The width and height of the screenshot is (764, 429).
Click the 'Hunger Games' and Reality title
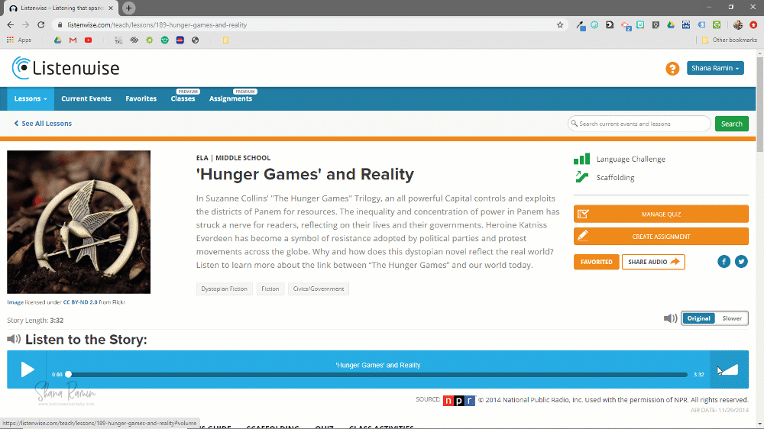tap(305, 174)
